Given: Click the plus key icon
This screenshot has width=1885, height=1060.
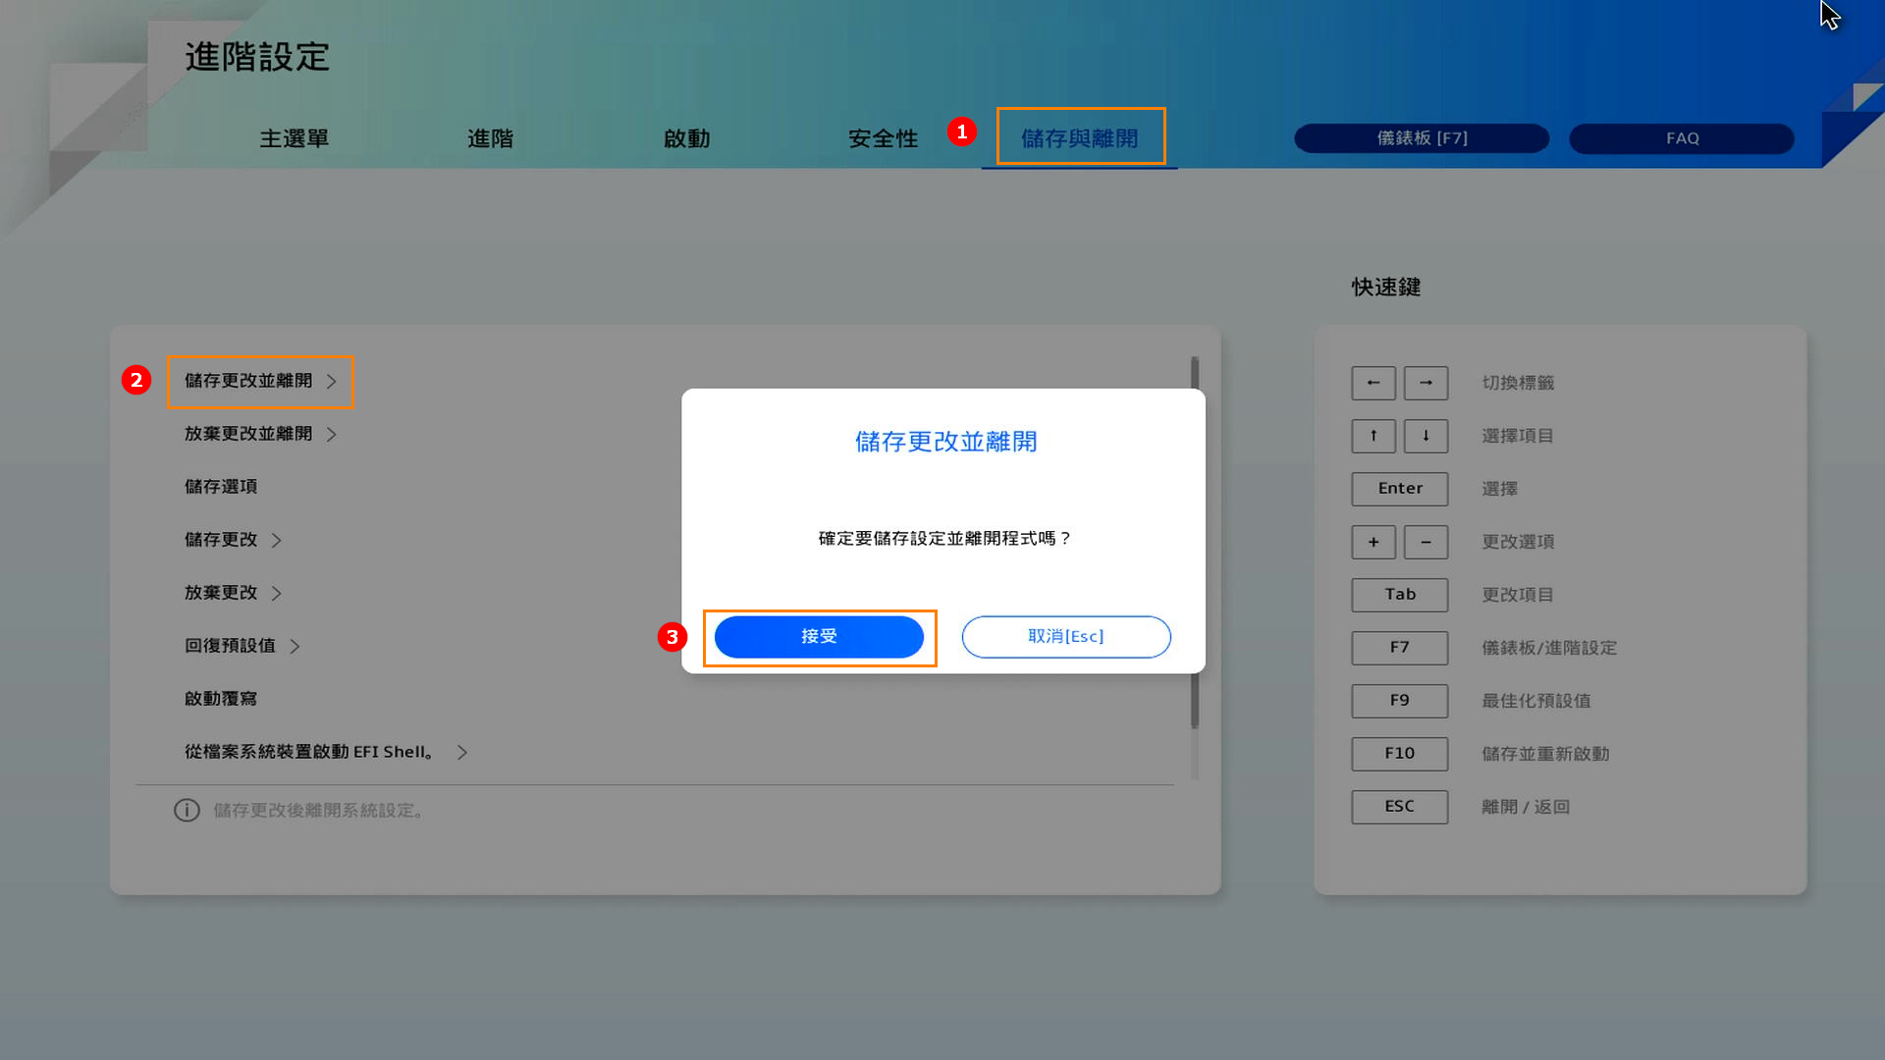Looking at the screenshot, I should tap(1373, 542).
